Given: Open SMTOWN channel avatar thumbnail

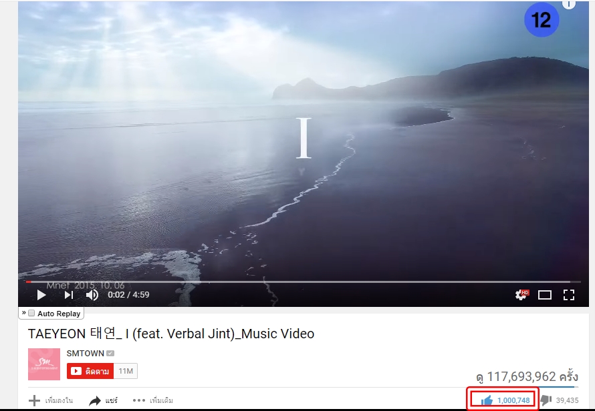Looking at the screenshot, I should tap(44, 364).
